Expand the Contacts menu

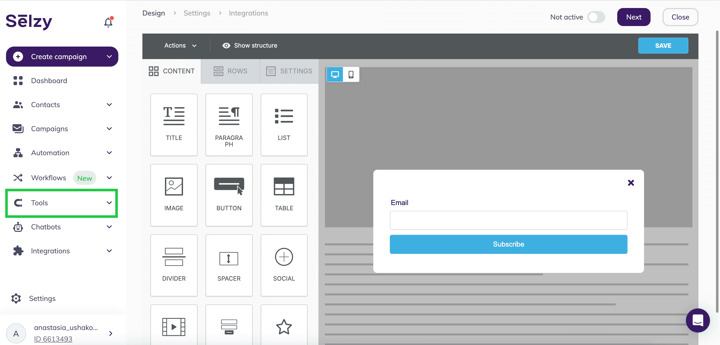tap(109, 105)
